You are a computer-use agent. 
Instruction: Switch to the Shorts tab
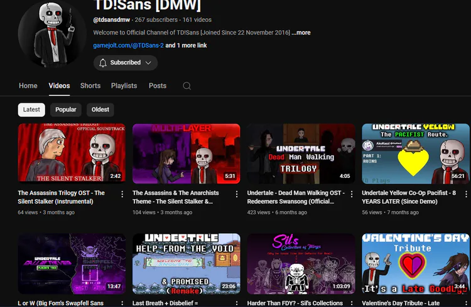[x=90, y=86]
